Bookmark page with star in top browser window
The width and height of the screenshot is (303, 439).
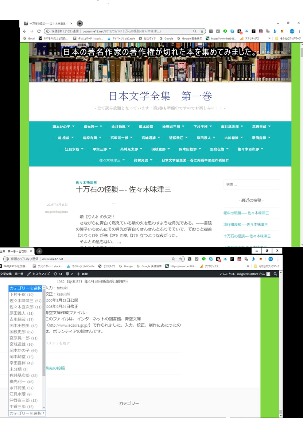click(x=202, y=31)
